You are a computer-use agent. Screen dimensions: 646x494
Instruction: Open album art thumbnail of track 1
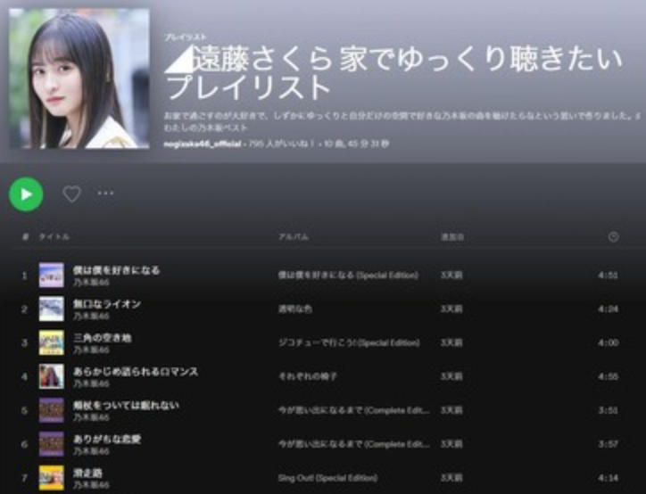(x=52, y=275)
